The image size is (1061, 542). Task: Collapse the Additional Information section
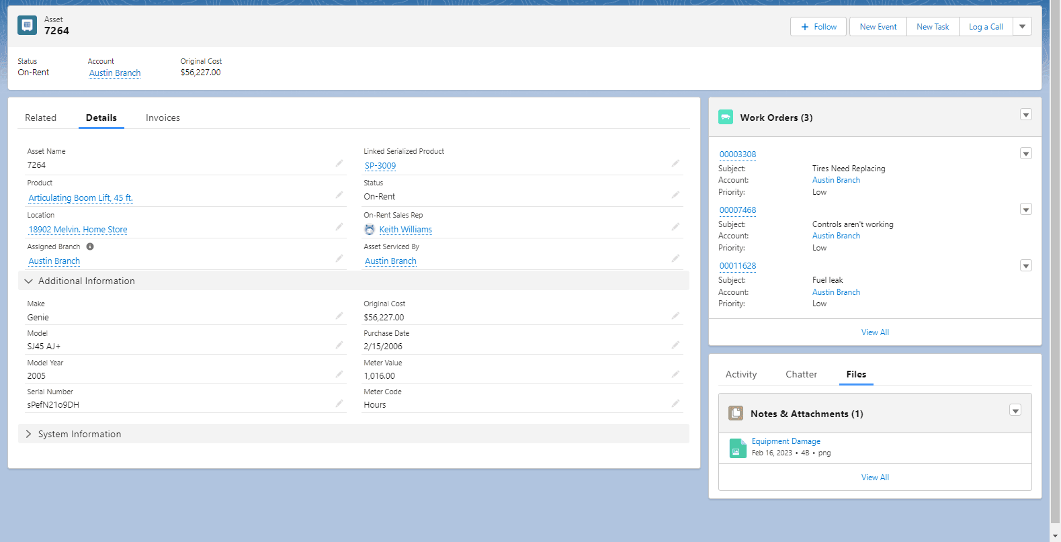(x=29, y=281)
